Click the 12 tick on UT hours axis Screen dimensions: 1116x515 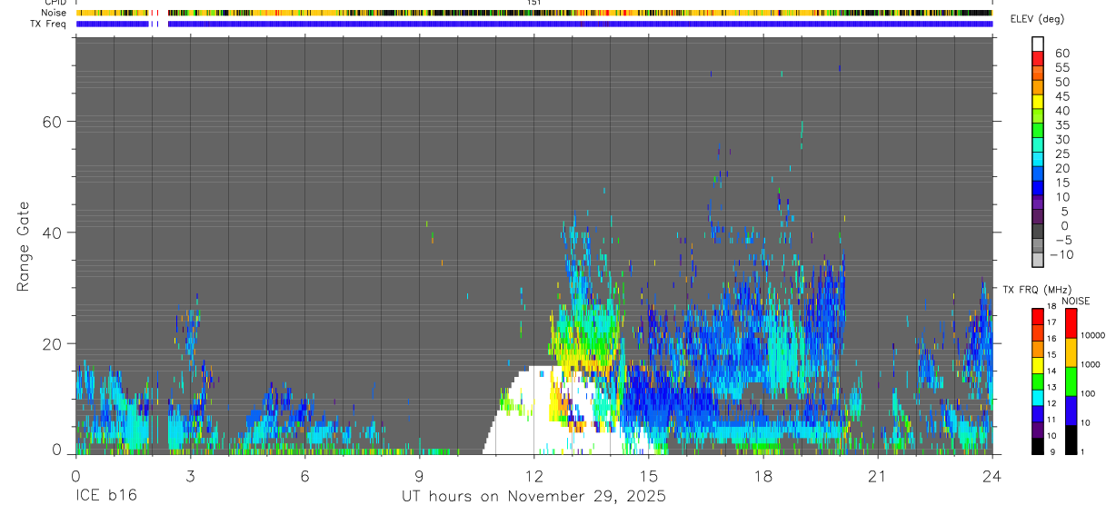coord(533,475)
